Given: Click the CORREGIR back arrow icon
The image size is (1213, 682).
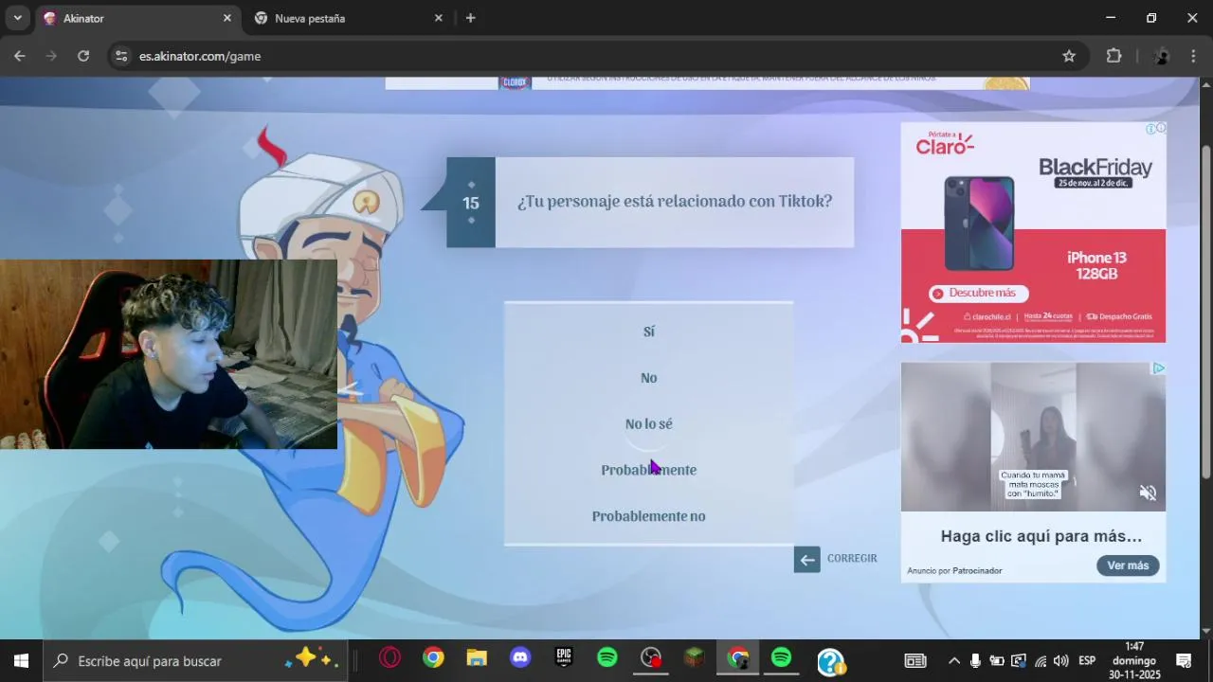Looking at the screenshot, I should click(x=806, y=560).
